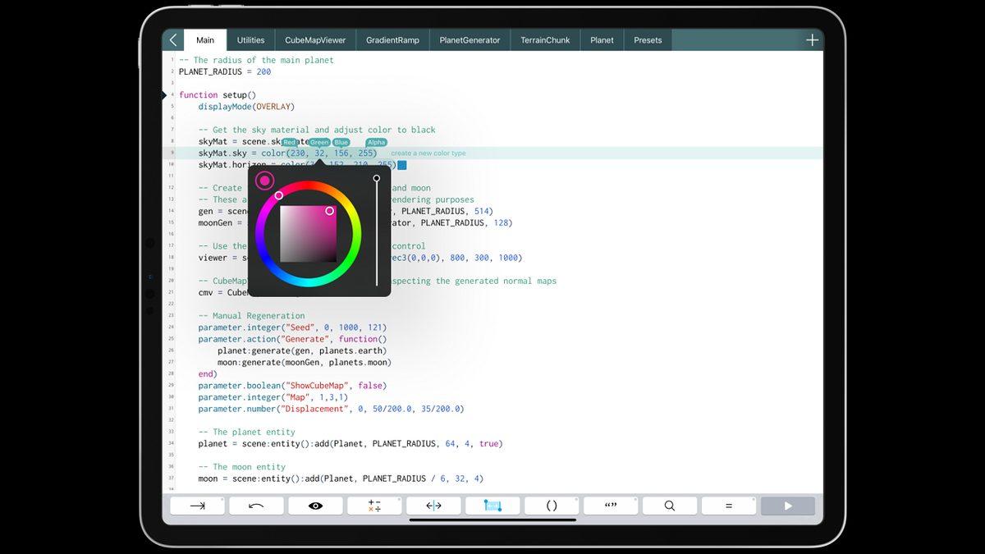Open search with the magnifier key

point(670,506)
